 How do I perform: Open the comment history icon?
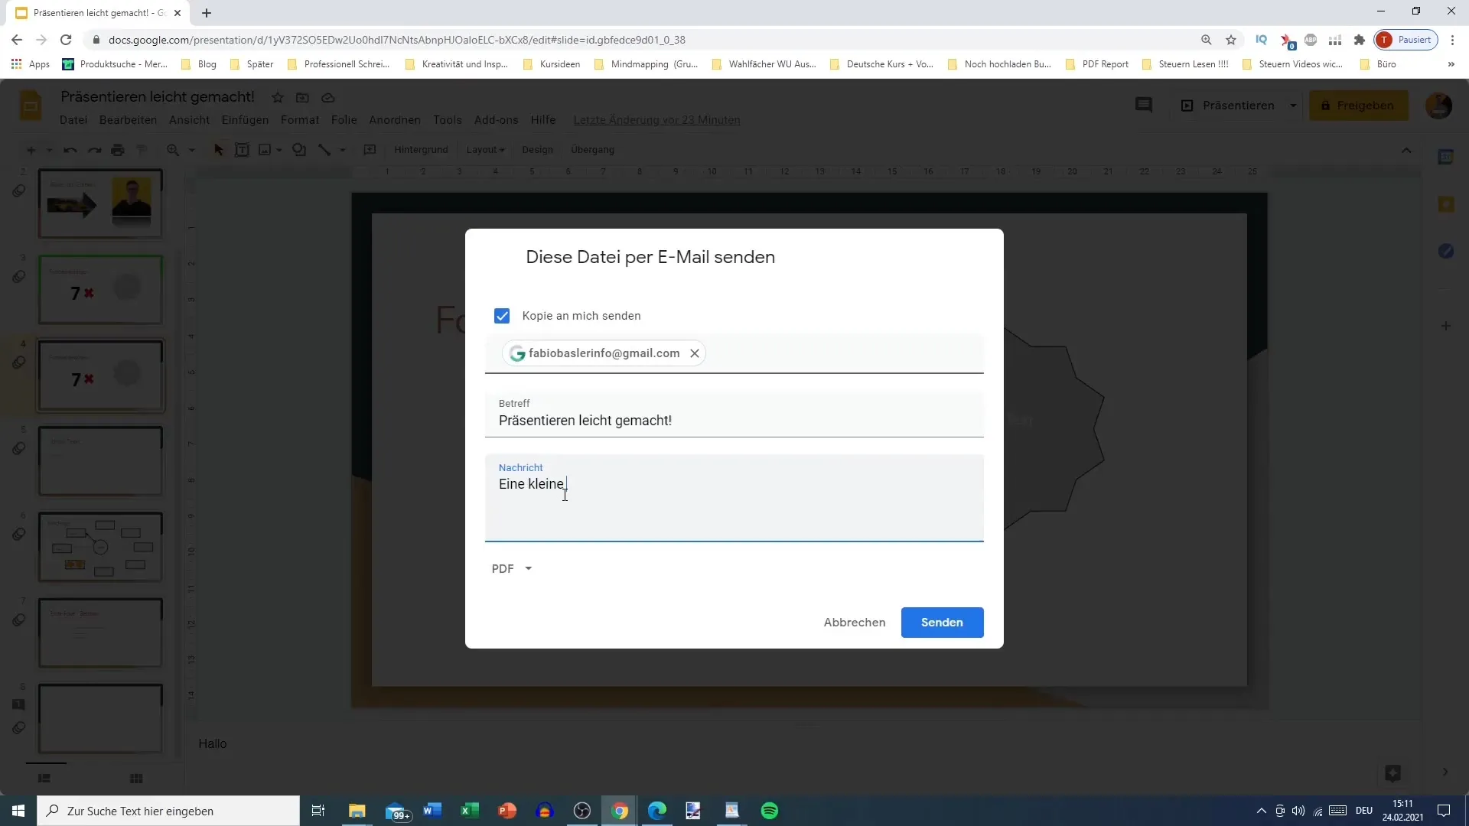tap(1143, 106)
